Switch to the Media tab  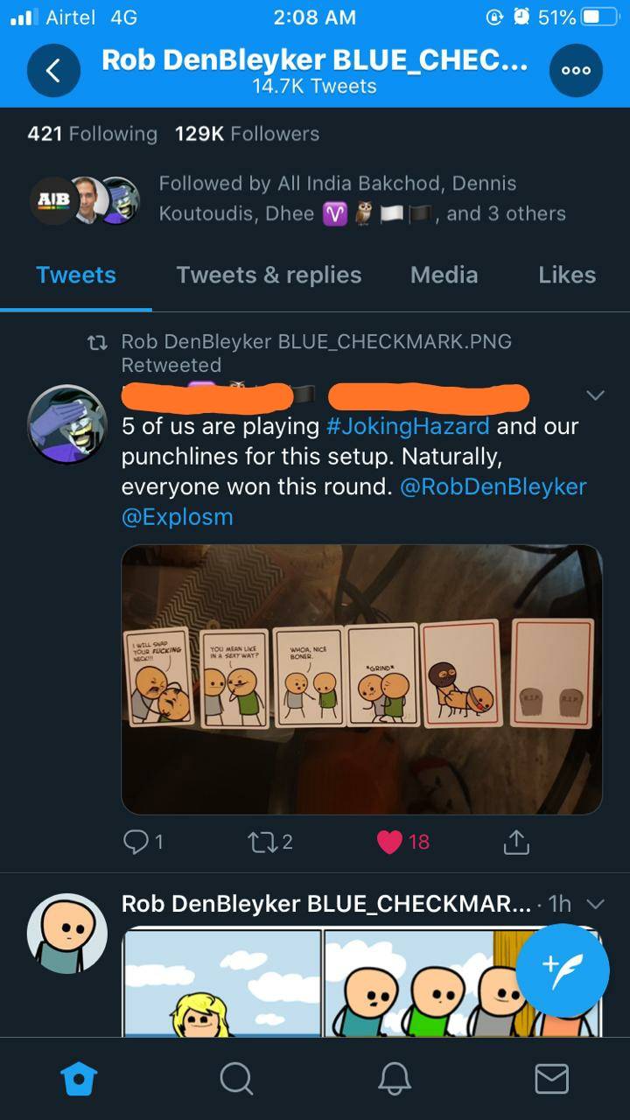(x=444, y=275)
